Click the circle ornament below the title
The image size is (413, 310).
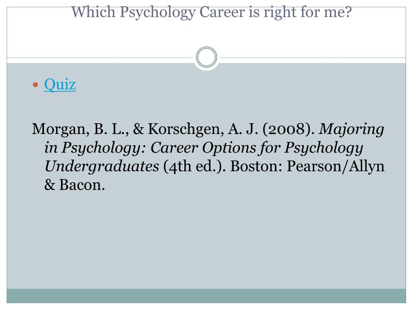point(206,57)
